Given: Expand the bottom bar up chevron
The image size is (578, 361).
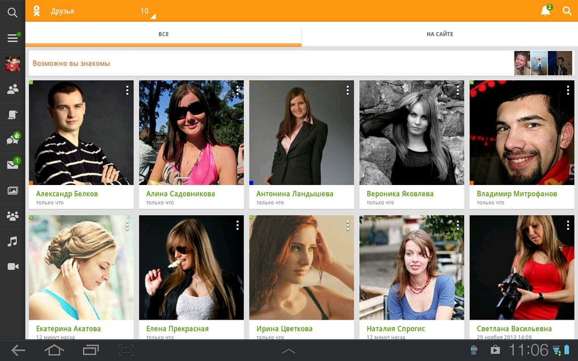Looking at the screenshot, I should tap(288, 351).
